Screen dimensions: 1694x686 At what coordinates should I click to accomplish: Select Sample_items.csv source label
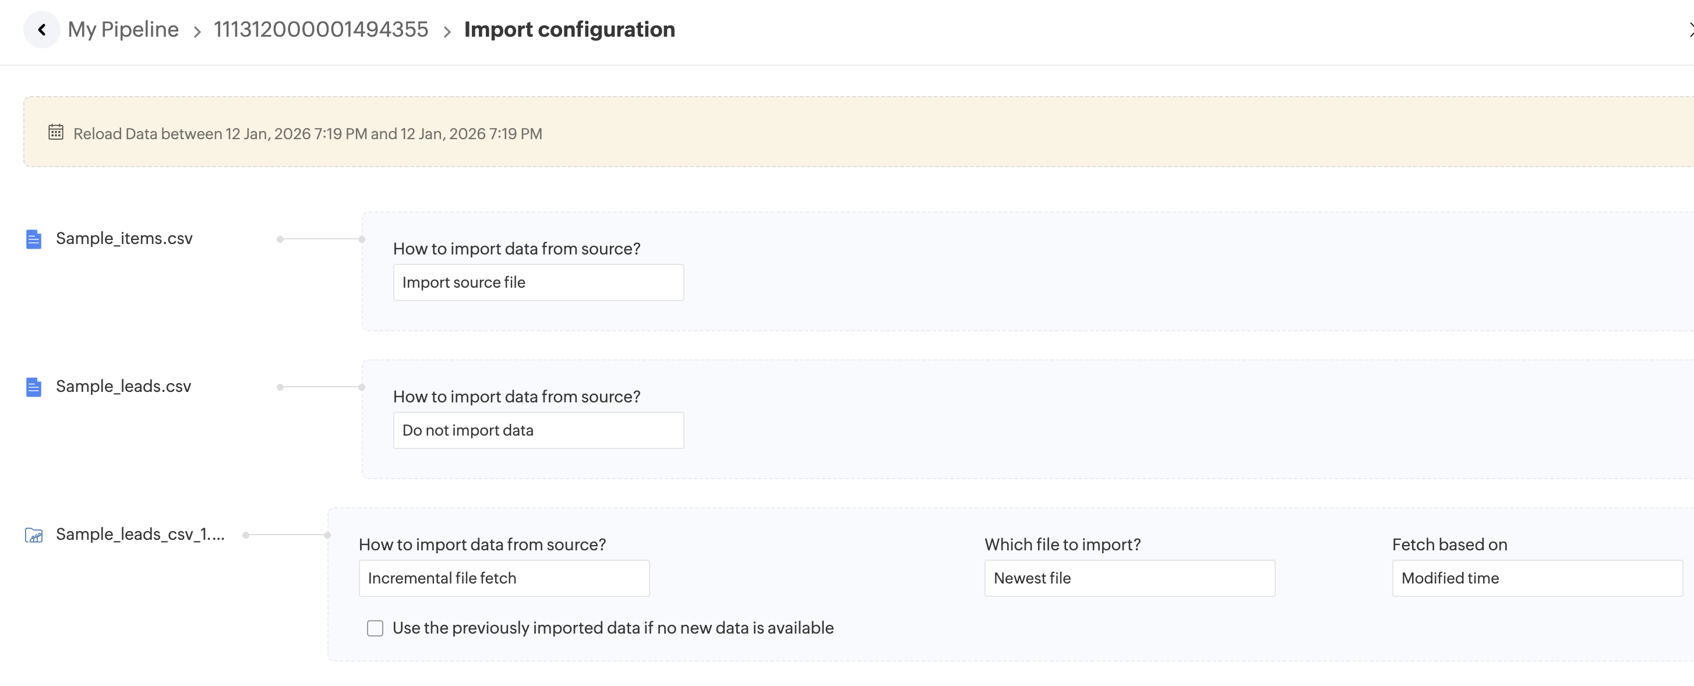(x=124, y=239)
